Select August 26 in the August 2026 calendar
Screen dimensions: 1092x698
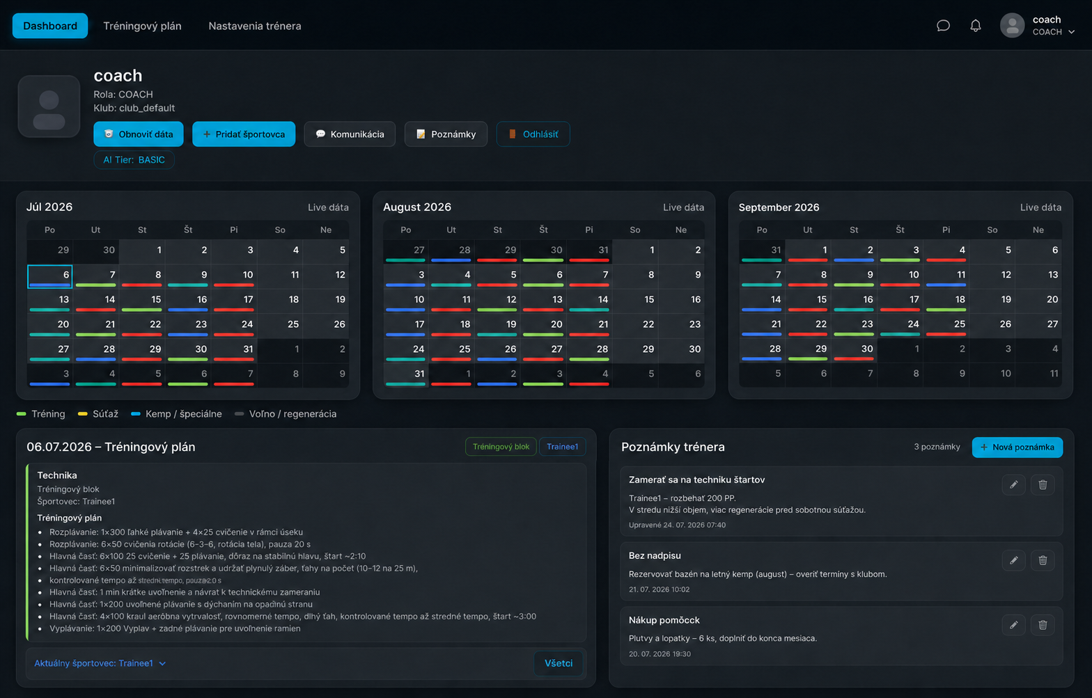497,351
